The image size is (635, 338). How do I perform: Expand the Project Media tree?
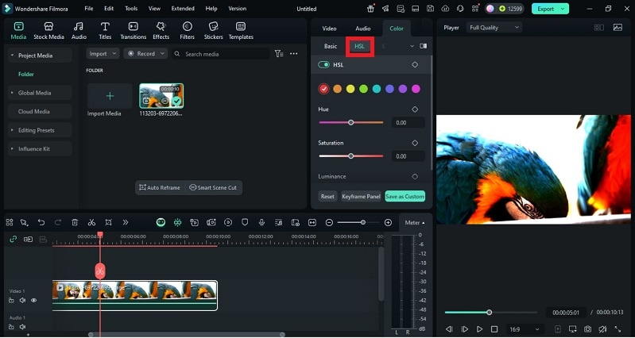(12, 56)
